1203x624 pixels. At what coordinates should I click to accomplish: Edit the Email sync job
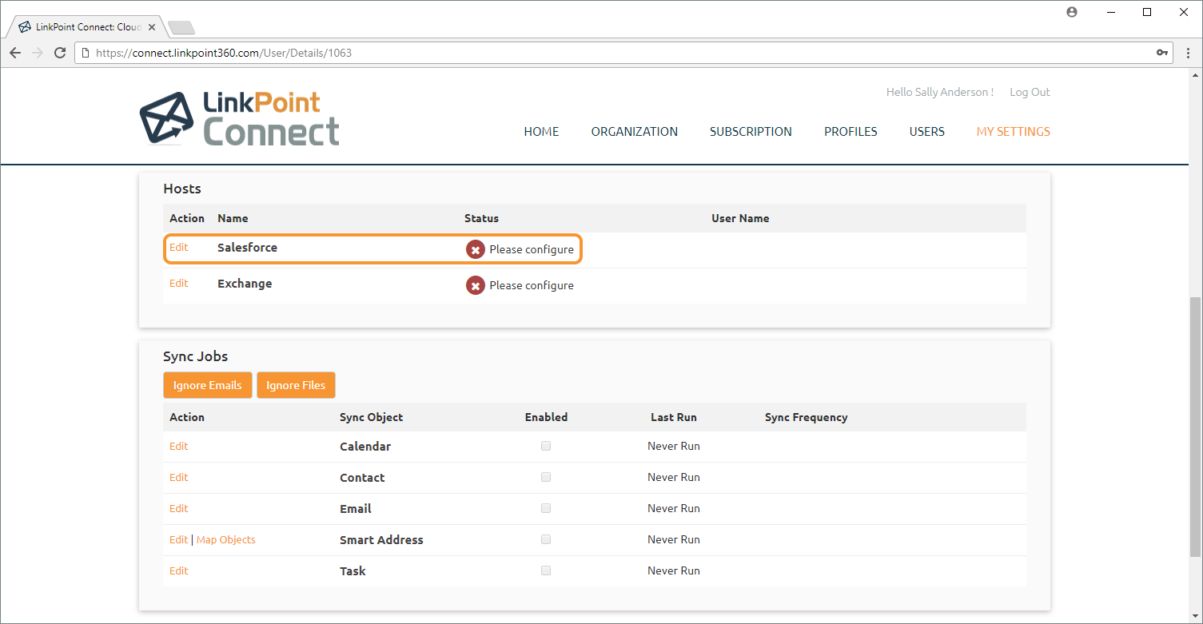[x=179, y=509]
